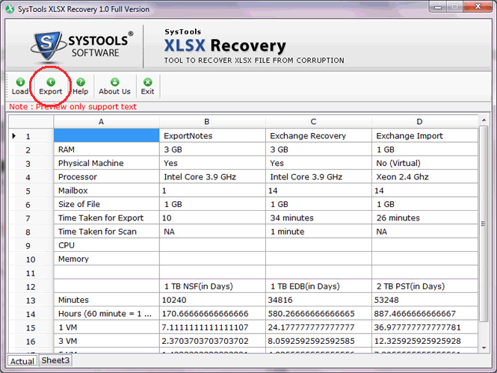Screen dimensions: 497x373
Task: Select the 1 TB NSF(in Days) cell
Action: [x=213, y=286]
